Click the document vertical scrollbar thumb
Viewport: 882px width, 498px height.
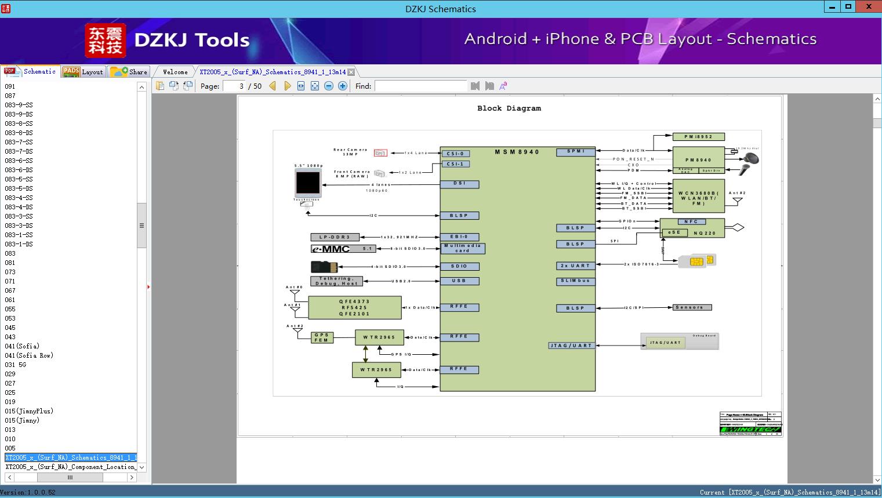click(877, 124)
